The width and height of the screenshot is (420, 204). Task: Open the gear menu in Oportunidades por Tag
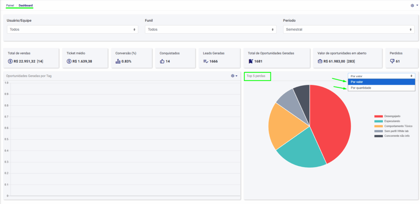point(234,76)
